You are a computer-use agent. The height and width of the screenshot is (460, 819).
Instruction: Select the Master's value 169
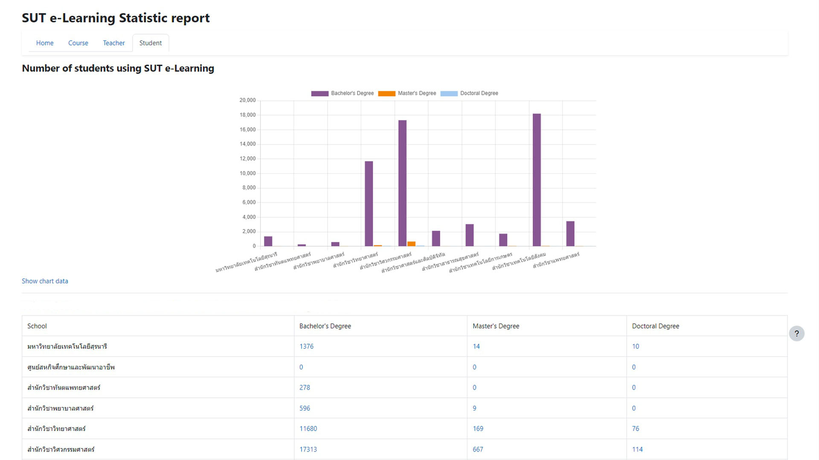[x=478, y=428]
